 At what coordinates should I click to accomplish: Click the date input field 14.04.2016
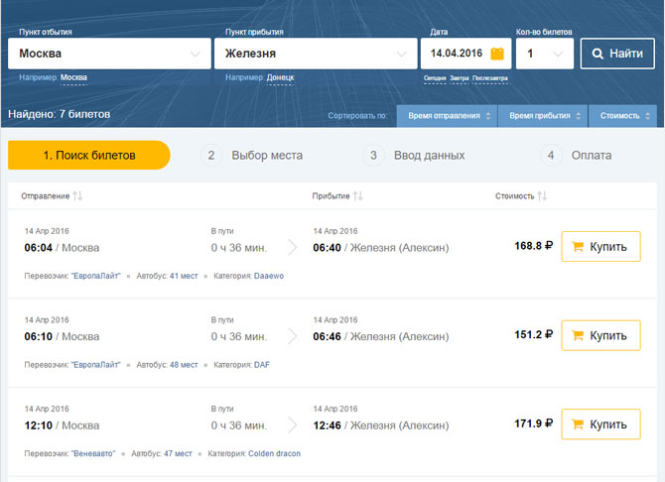[455, 54]
